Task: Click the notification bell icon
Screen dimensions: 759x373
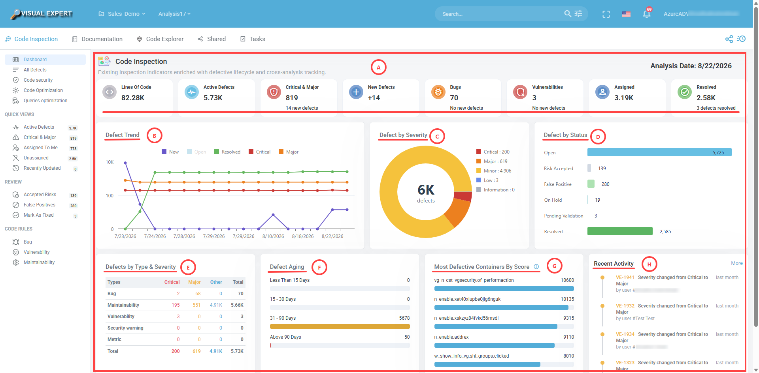Action: pos(646,14)
